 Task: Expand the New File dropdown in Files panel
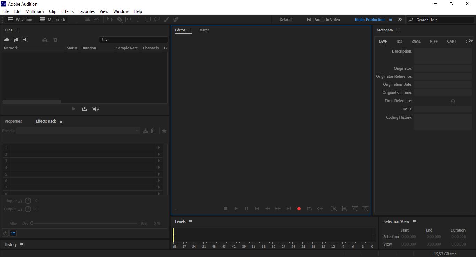click(25, 40)
